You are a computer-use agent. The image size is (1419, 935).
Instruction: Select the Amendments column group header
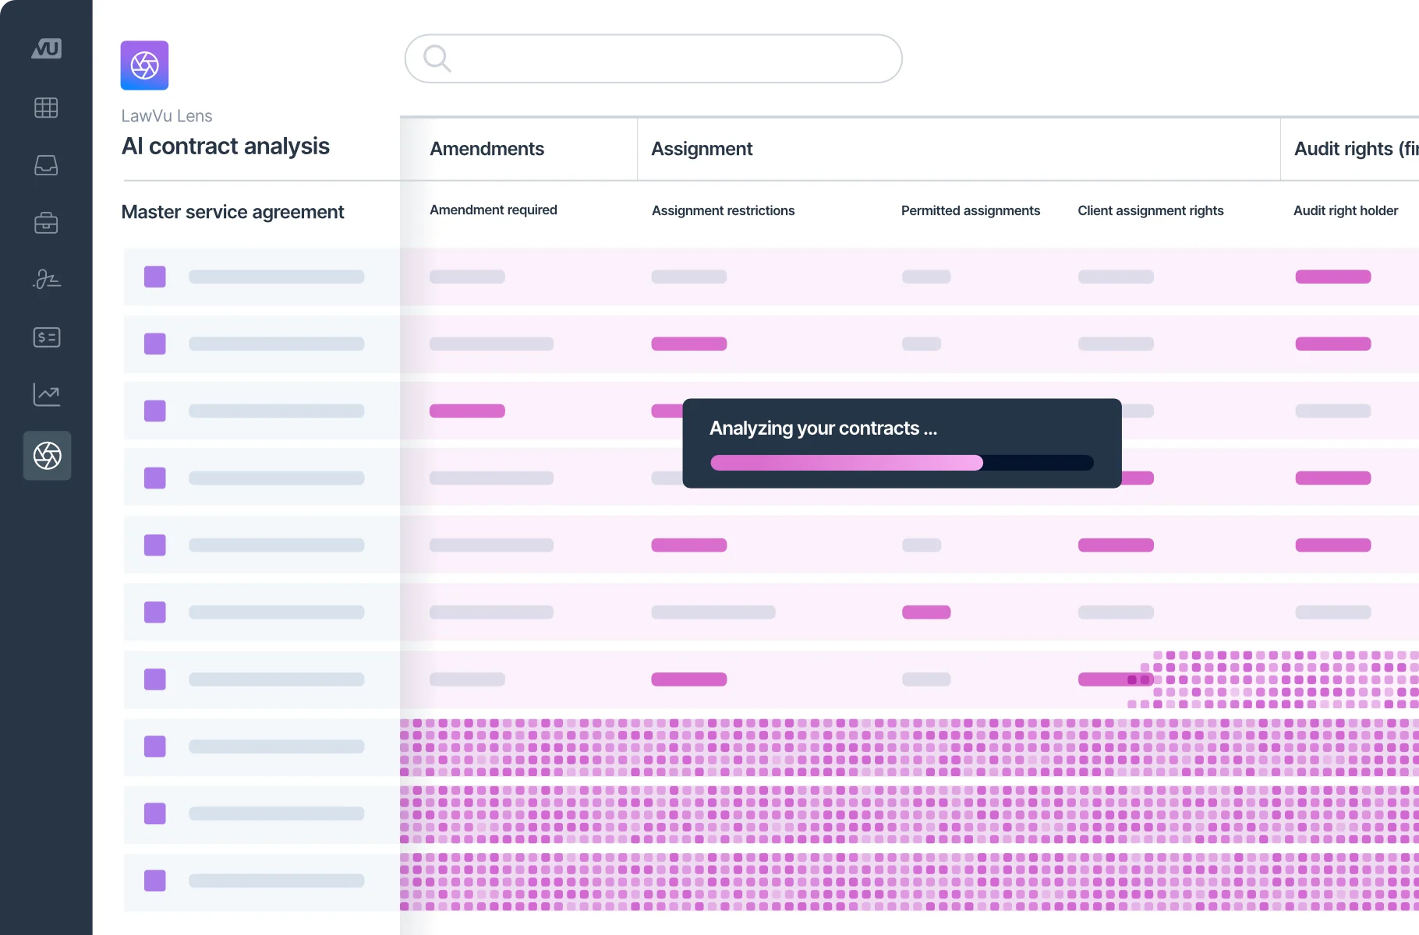click(487, 149)
